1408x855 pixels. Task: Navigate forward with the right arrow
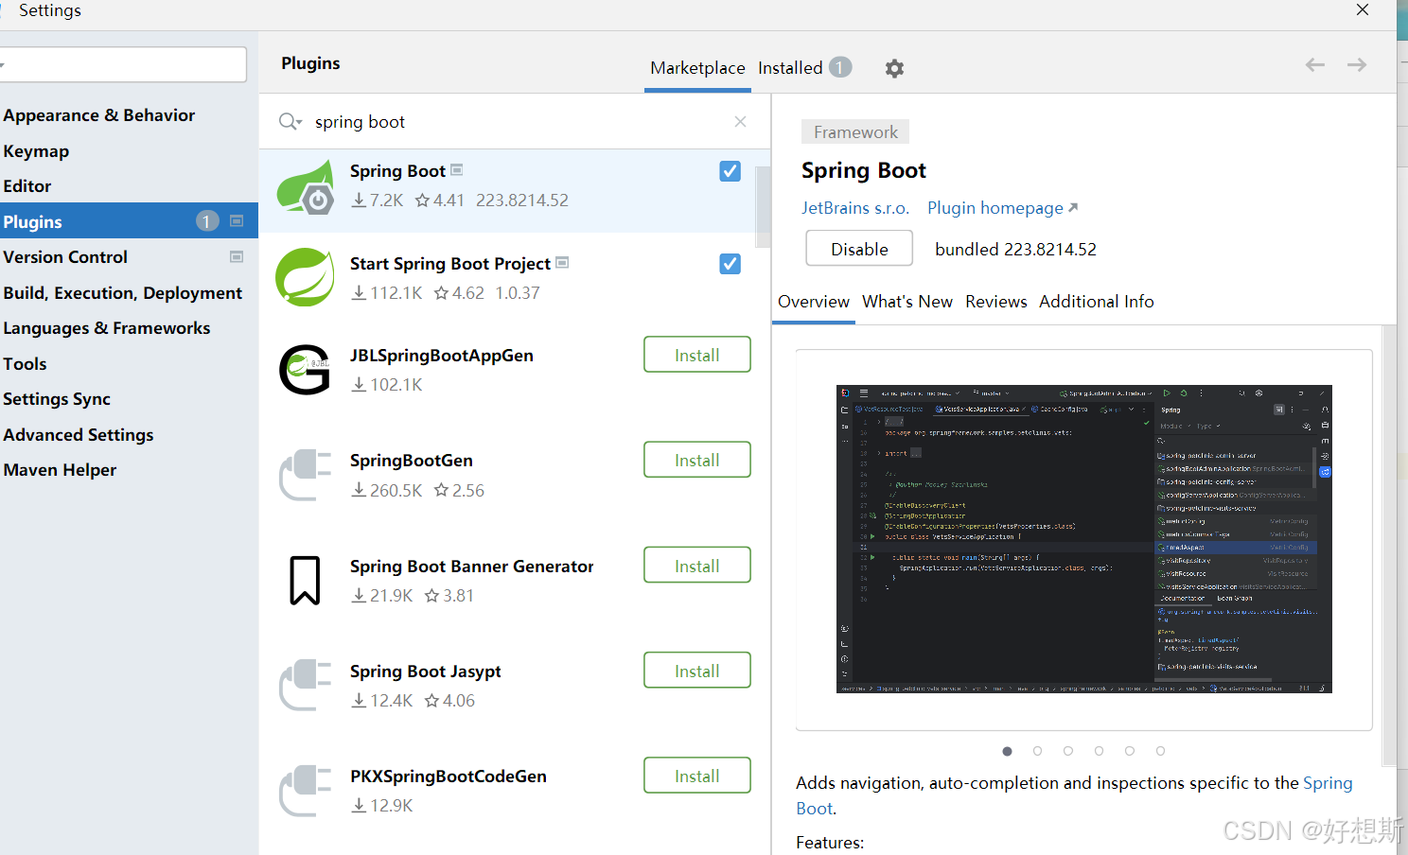(x=1357, y=64)
